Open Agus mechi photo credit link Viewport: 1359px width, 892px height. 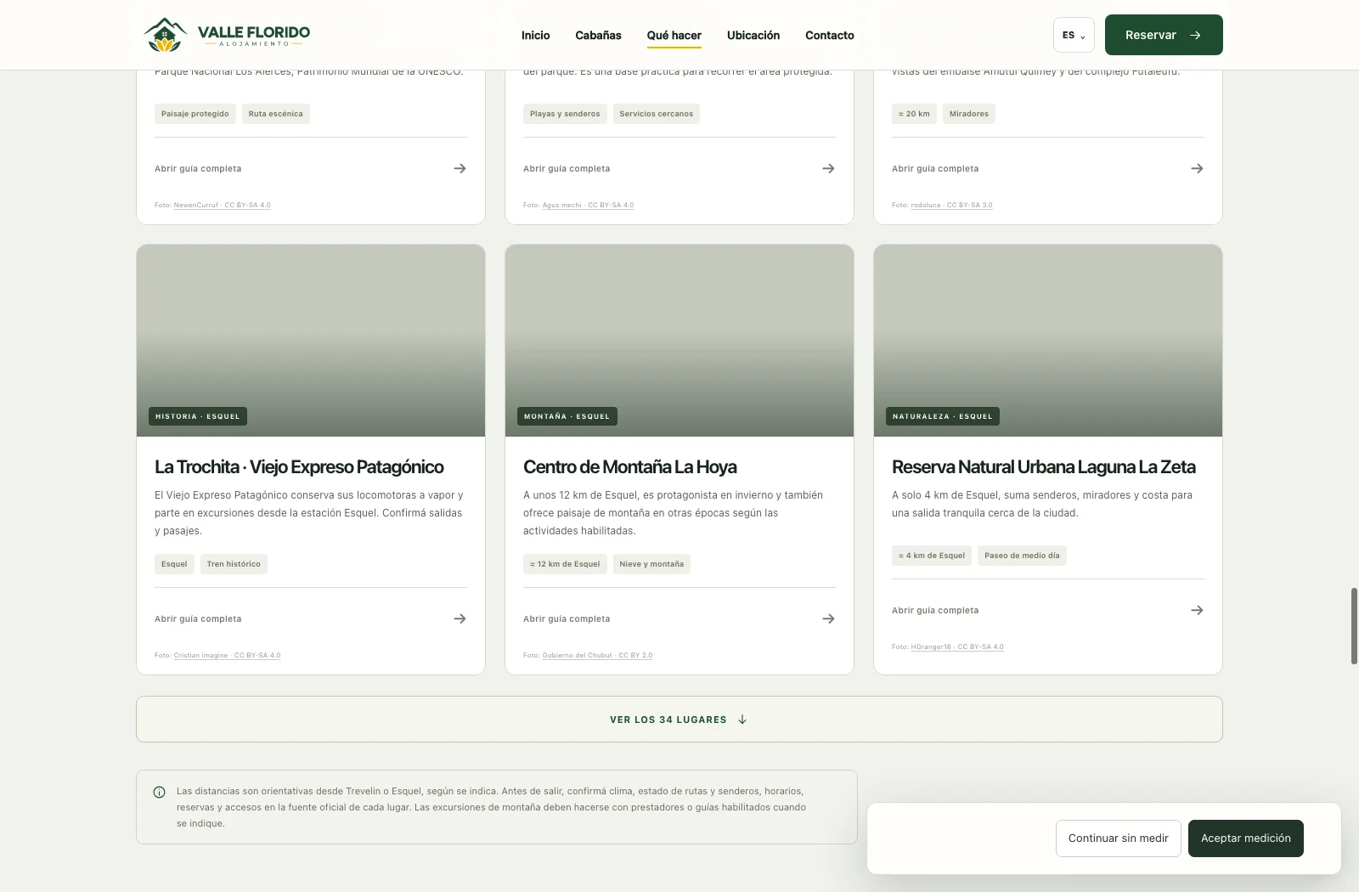[588, 205]
